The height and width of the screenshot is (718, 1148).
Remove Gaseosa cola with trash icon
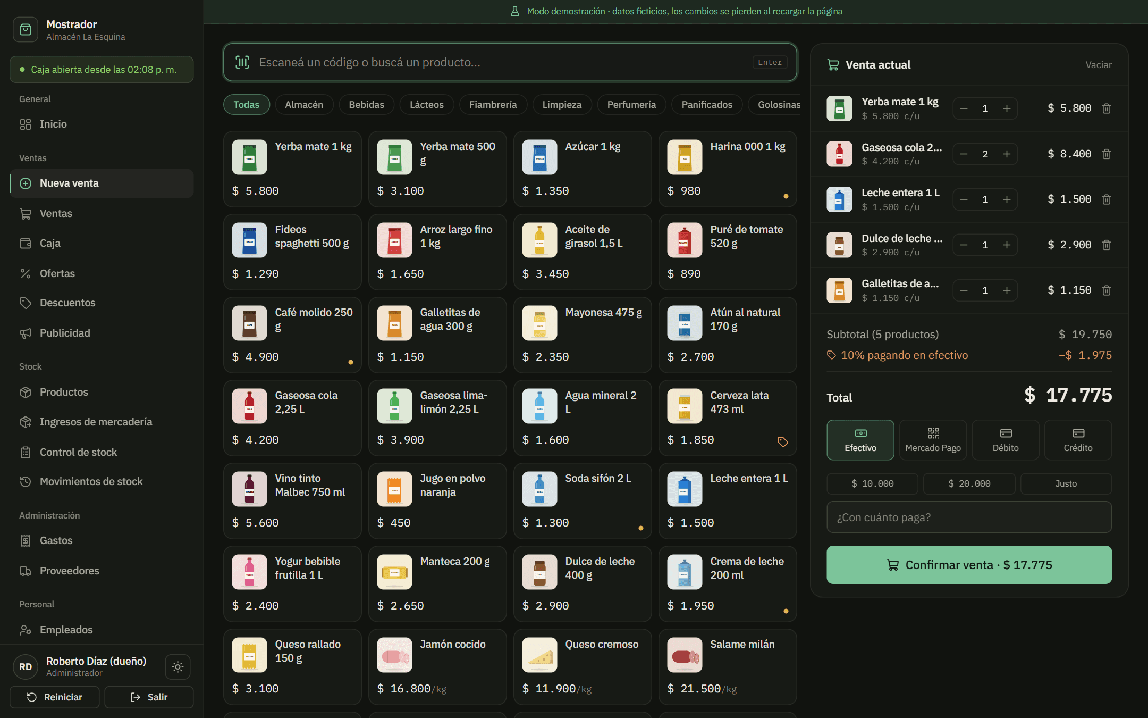pos(1107,154)
